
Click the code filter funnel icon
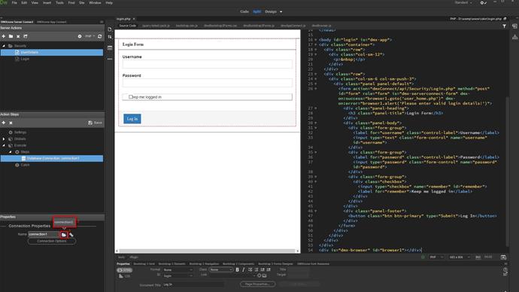[x=504, y=26]
